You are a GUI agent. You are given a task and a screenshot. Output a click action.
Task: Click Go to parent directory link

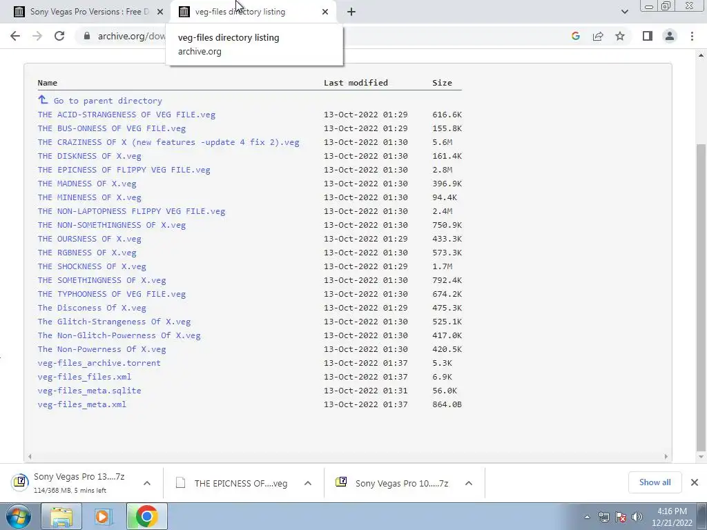108,101
